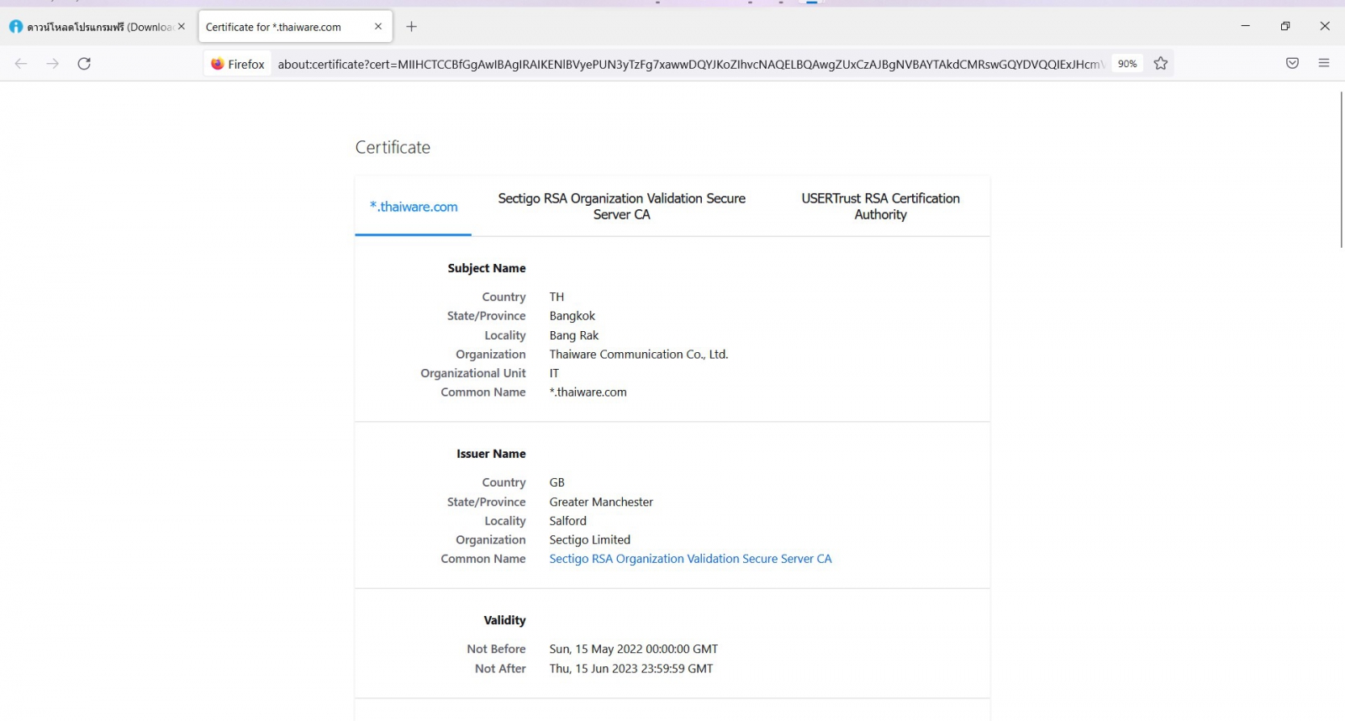Reload the current page
Image resolution: width=1345 pixels, height=721 pixels.
(84, 64)
